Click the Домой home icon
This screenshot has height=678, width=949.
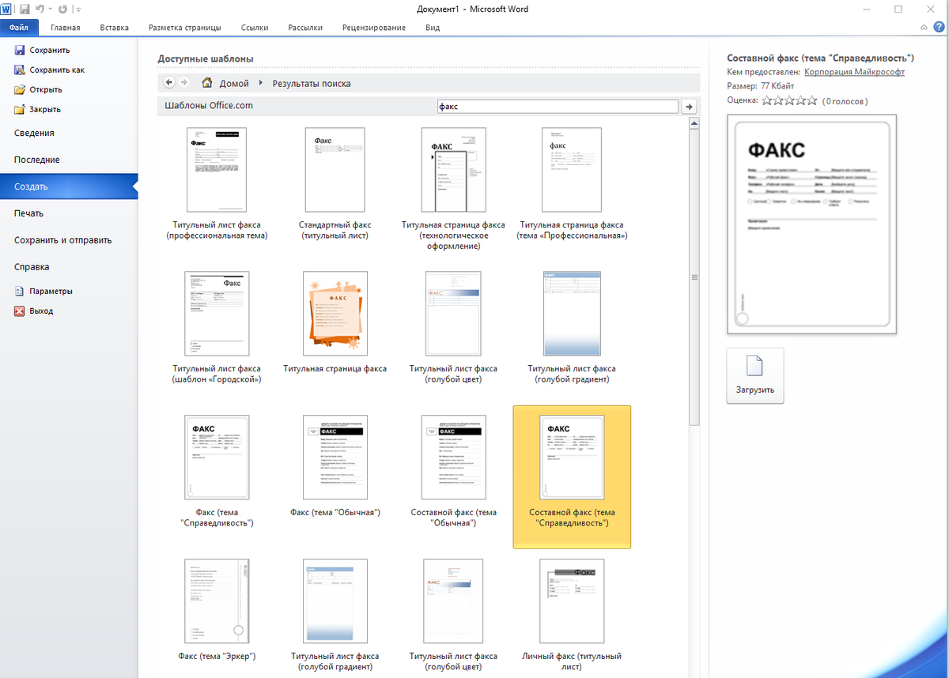[207, 83]
